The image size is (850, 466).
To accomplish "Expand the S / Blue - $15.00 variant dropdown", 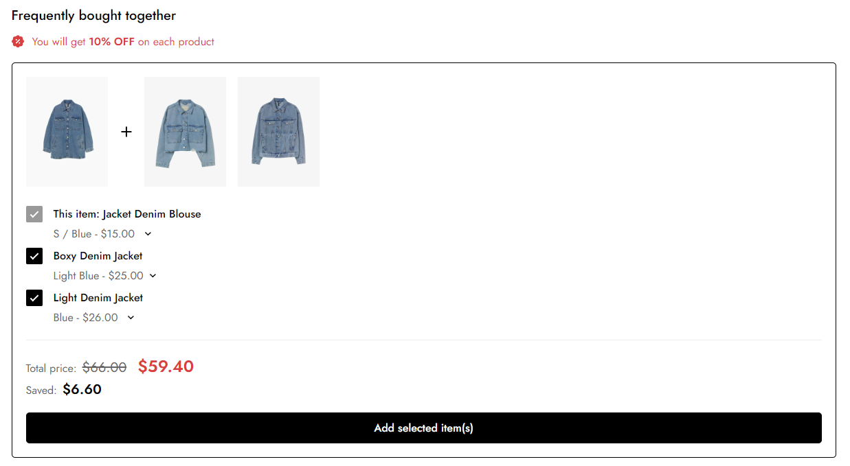I will (102, 234).
